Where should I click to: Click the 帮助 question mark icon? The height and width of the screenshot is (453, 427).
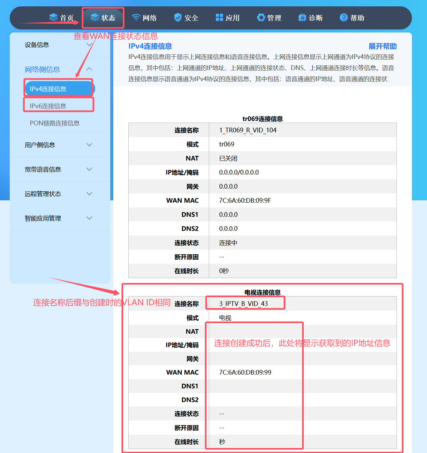344,17
